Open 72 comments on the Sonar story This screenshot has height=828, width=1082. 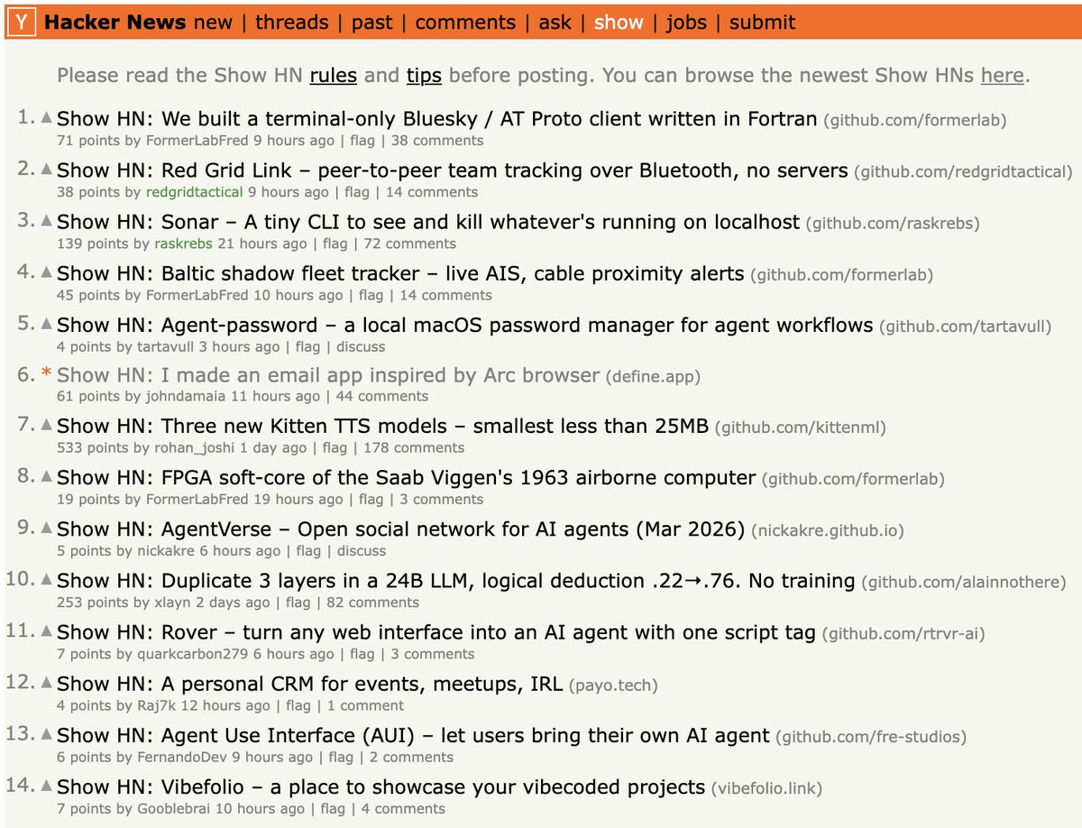coord(410,244)
